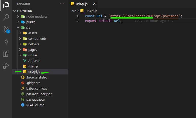Open the GitLens commit graph icon

[6, 42]
